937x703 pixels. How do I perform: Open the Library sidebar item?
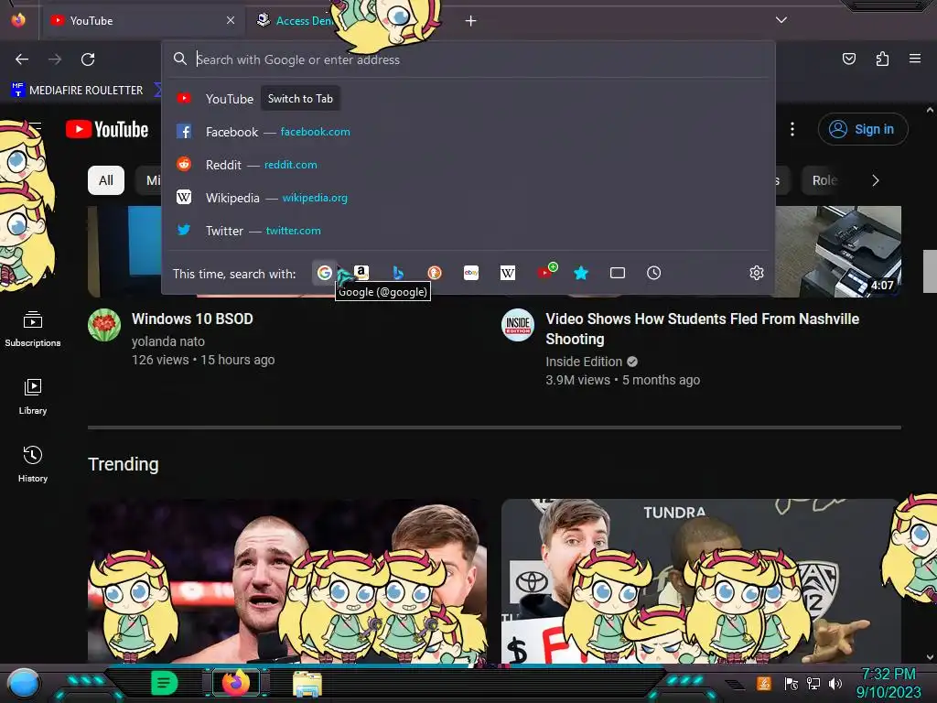click(x=33, y=397)
